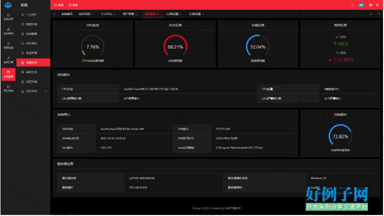Close the EC chart tab

pos(203,14)
